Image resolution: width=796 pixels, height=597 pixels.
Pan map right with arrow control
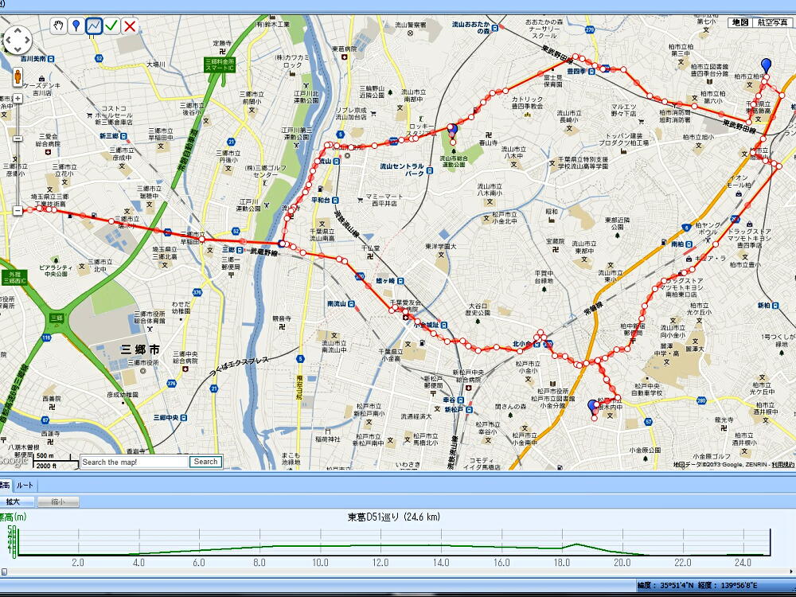click(x=27, y=40)
